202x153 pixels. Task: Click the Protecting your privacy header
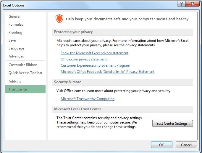click(123, 32)
